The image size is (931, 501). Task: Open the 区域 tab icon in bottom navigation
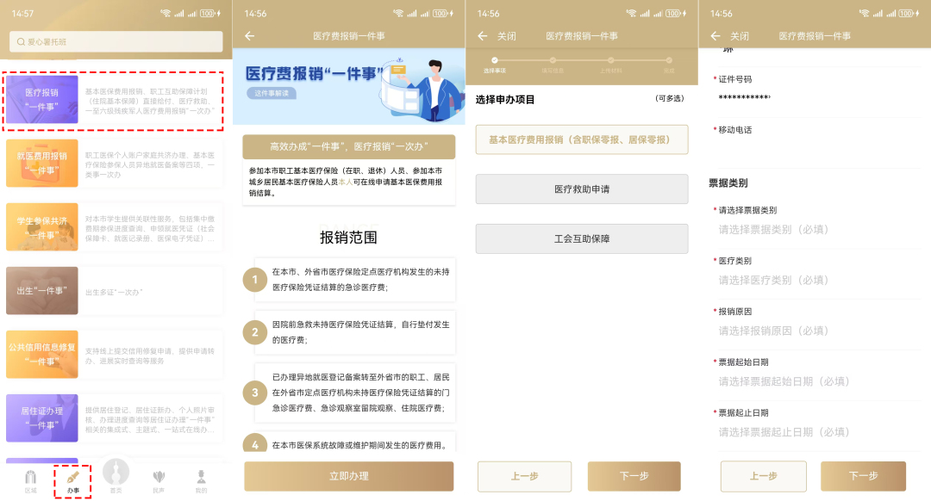(x=31, y=478)
